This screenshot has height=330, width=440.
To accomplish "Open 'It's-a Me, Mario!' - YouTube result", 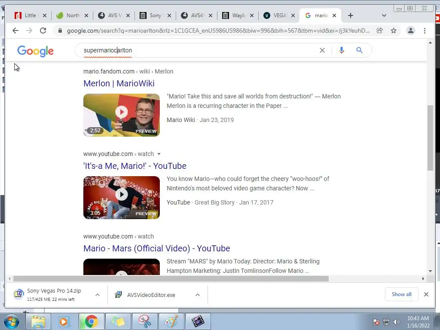I will coord(134,166).
